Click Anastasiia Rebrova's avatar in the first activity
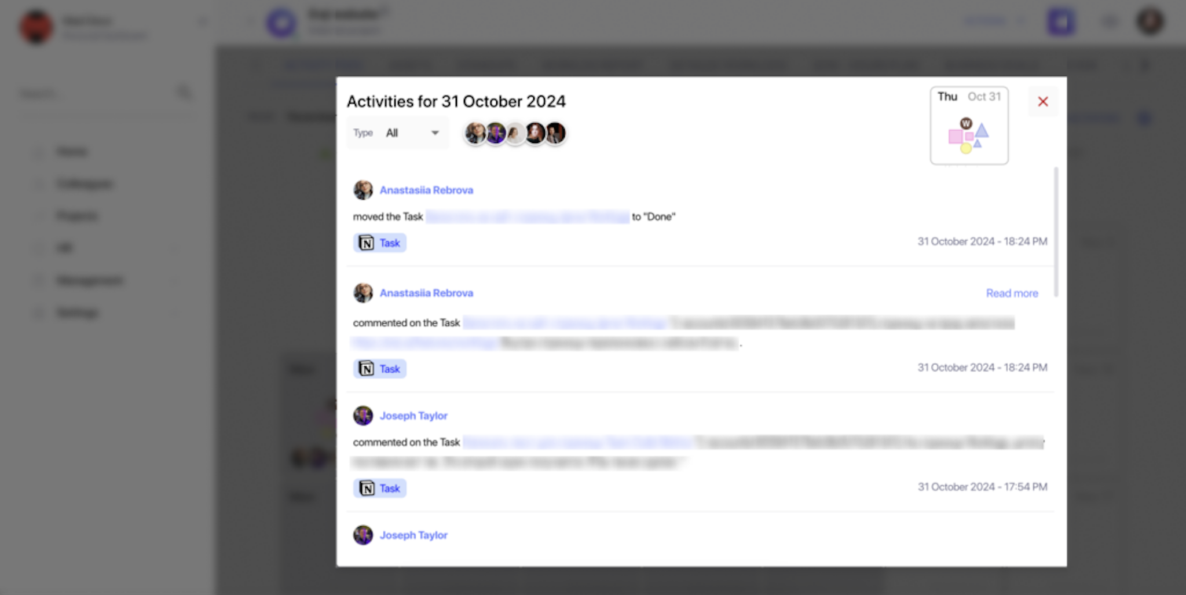Viewport: 1186px width, 595px height. [x=363, y=190]
